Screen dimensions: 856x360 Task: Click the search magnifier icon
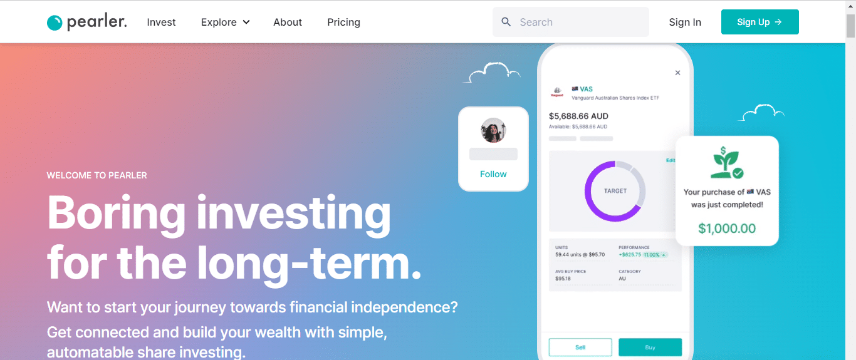[x=506, y=22]
